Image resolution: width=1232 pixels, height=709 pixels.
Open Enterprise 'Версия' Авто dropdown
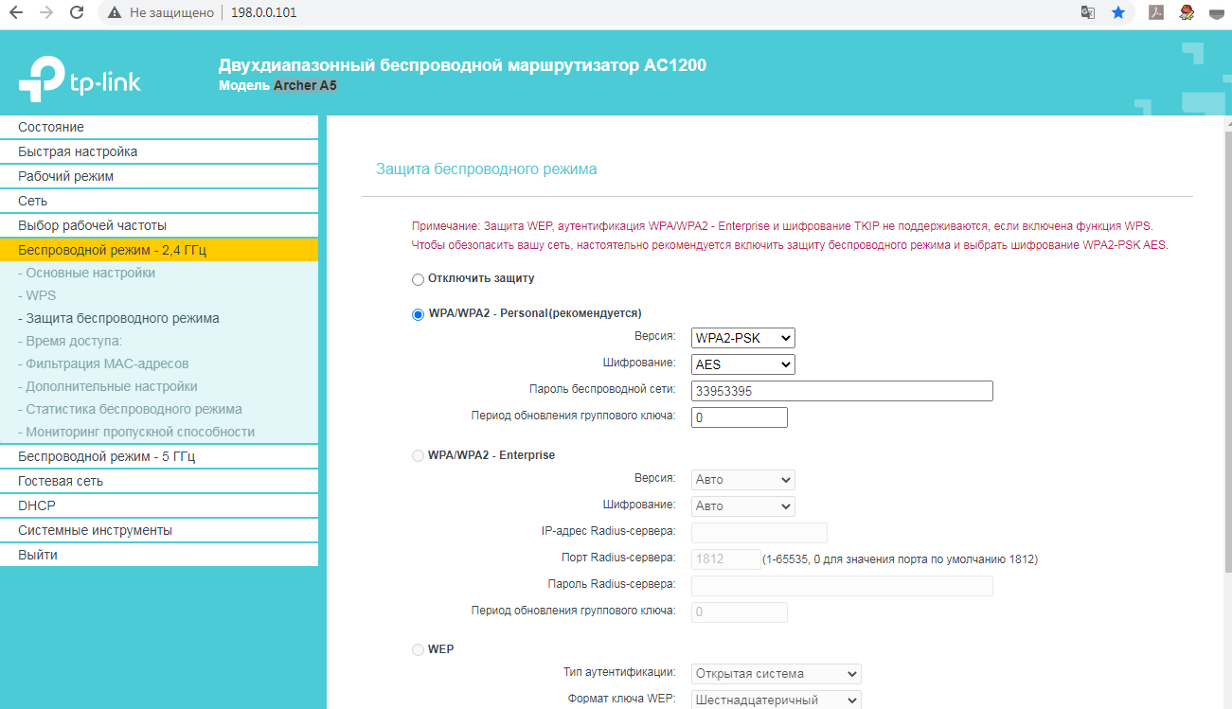pos(743,480)
